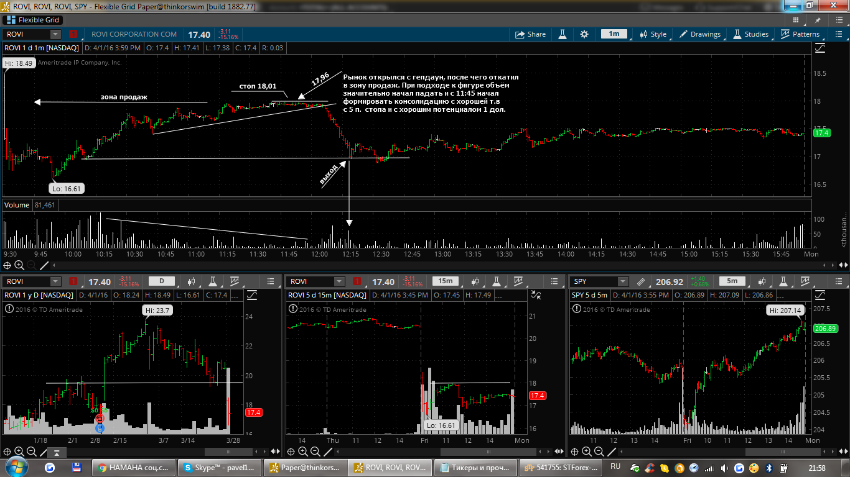
Task: Expand the SPY symbol dropdown arrow
Action: coord(622,281)
